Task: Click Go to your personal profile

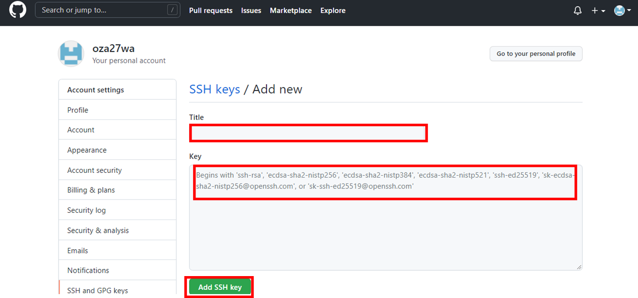Action: point(536,54)
